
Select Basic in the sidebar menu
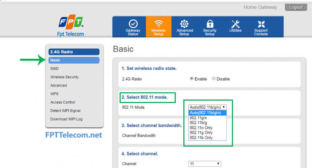(x=74, y=60)
